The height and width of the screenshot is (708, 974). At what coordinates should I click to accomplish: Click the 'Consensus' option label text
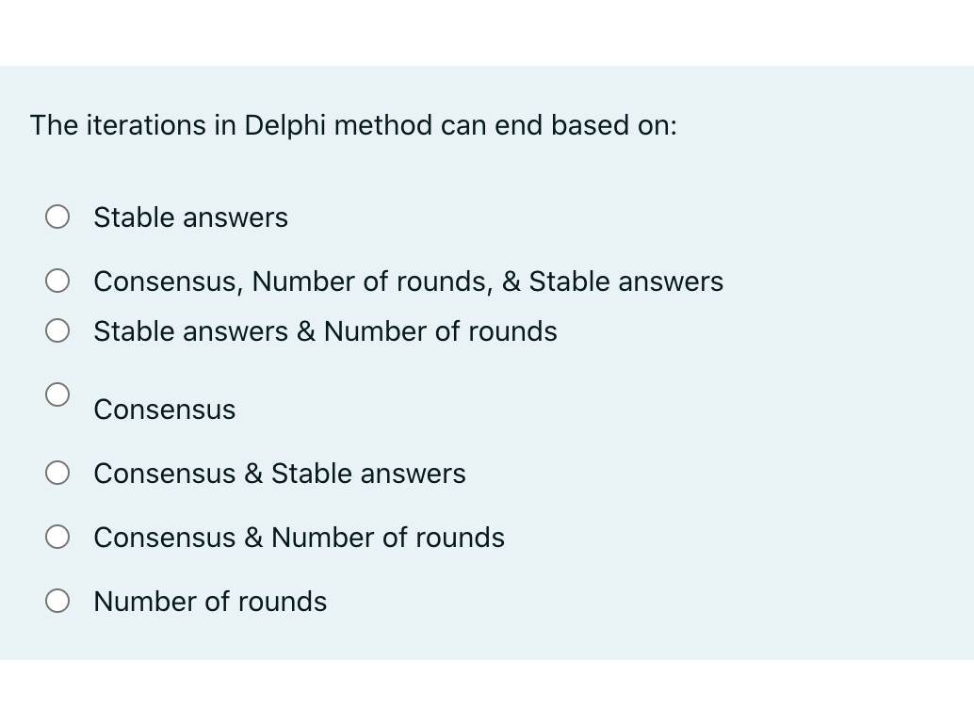pos(164,410)
